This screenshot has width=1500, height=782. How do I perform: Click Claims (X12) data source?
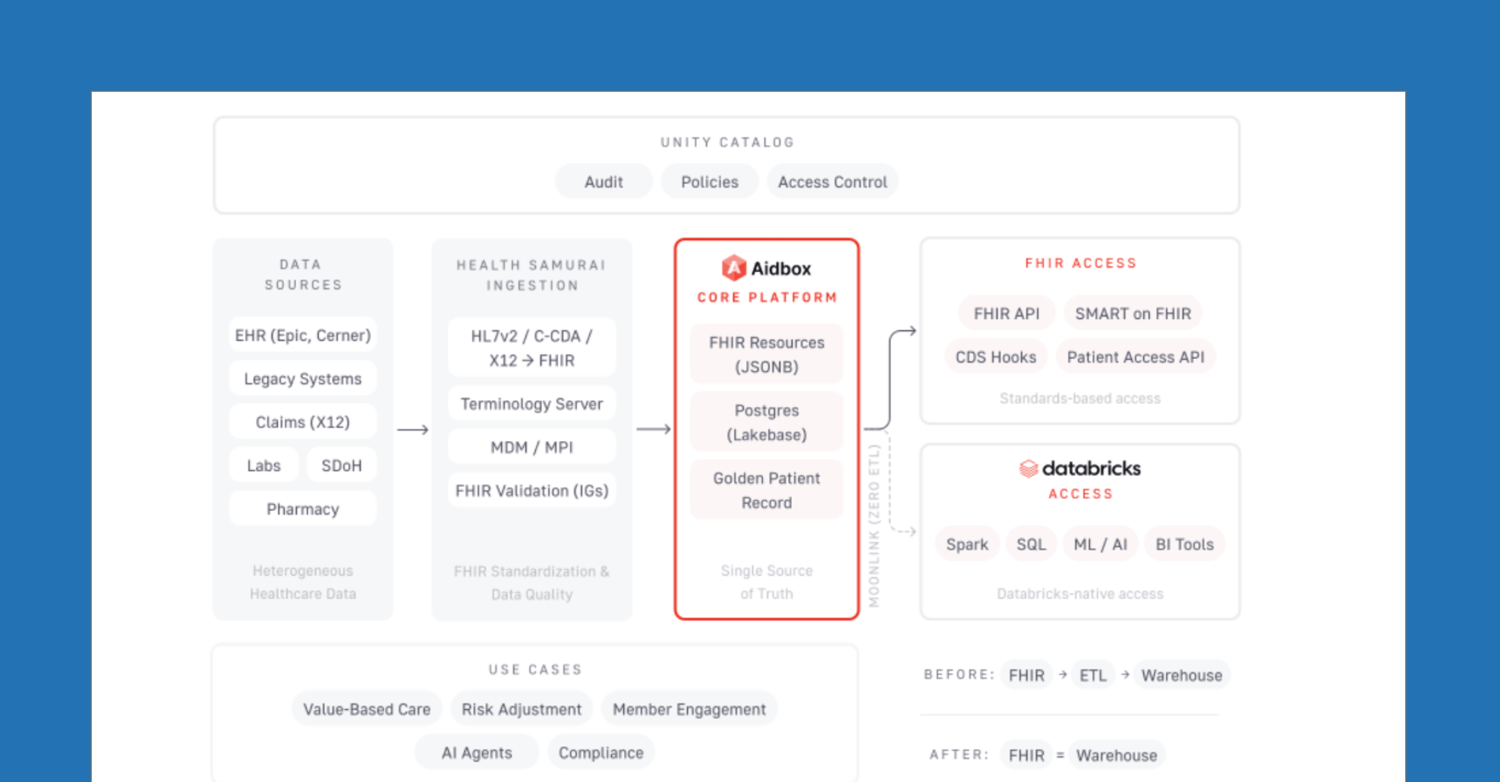click(303, 421)
